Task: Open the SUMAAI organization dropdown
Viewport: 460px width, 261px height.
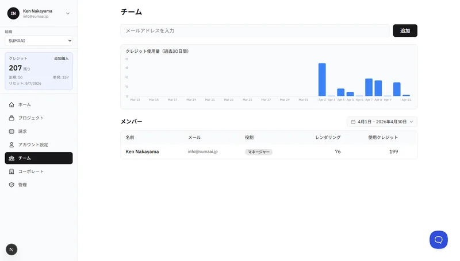Action: tap(39, 41)
